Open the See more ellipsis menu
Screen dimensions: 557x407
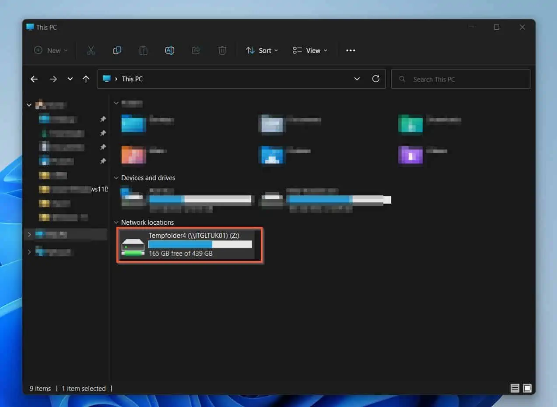[x=350, y=50]
